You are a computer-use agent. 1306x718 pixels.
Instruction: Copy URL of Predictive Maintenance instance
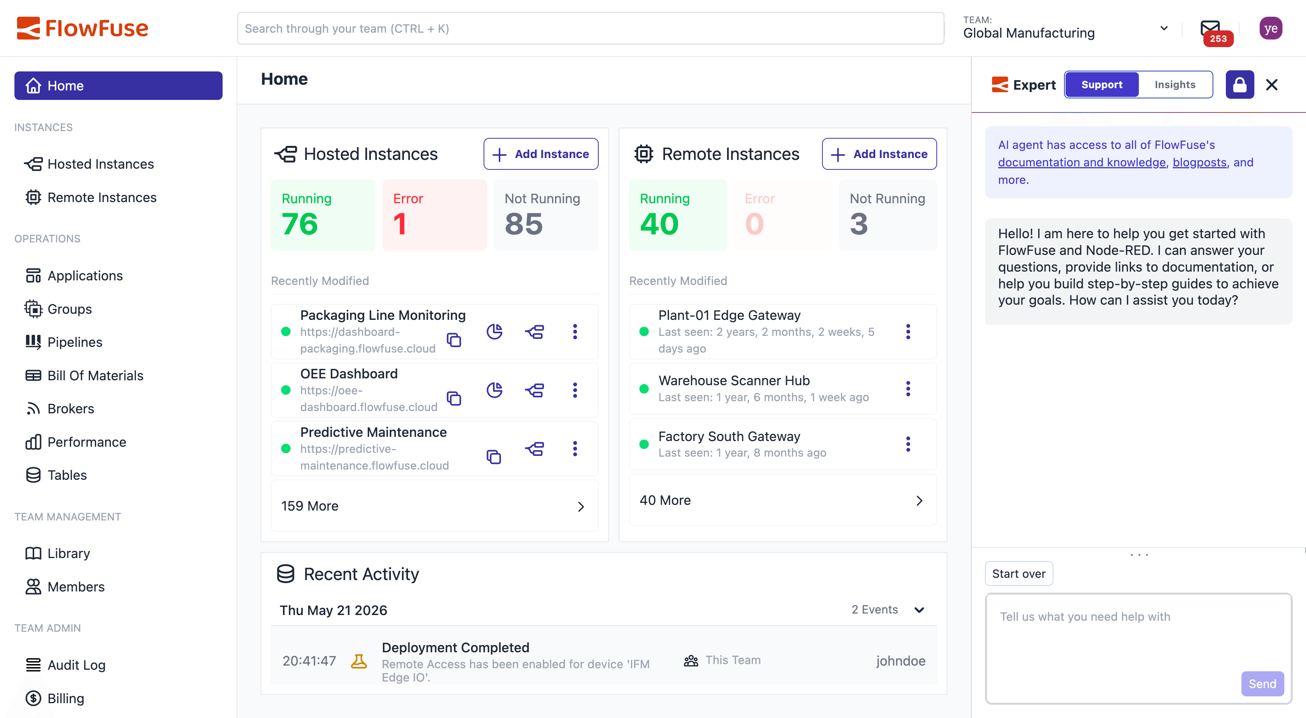[494, 457]
